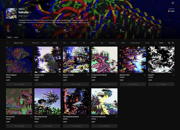The width and height of the screenshot is (180, 130).
Task: Switch to the Tokens tab
Action: 9,37
